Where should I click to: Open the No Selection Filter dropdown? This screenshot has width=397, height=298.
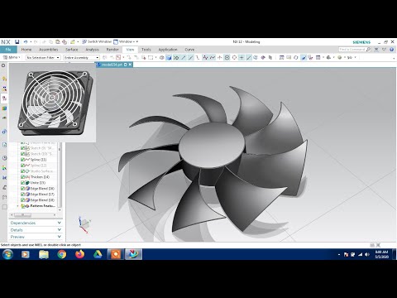pyautogui.click(x=43, y=57)
